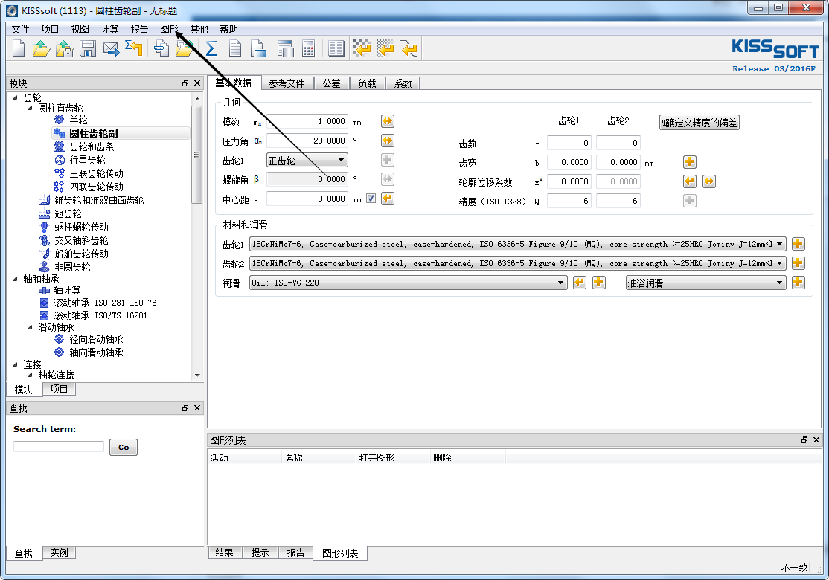829x580 pixels.
Task: Open the 齿轮1 material dropdown
Action: pyautogui.click(x=518, y=244)
